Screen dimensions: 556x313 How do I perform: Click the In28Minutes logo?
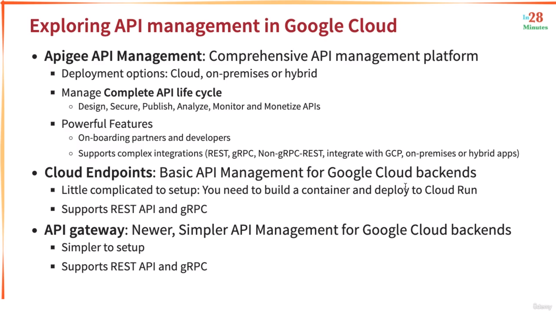[x=535, y=21]
